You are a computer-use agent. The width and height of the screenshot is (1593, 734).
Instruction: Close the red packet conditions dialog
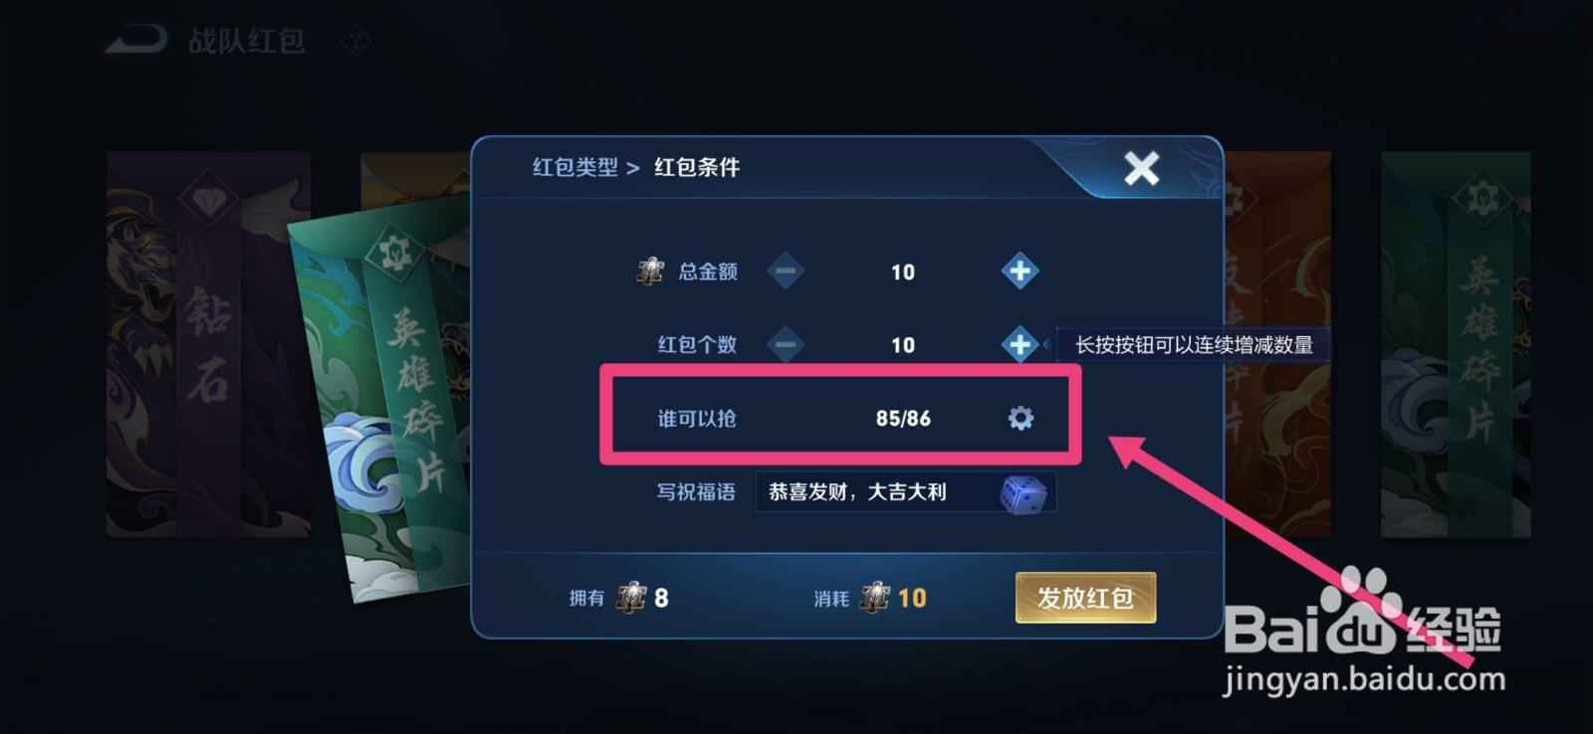[1141, 168]
